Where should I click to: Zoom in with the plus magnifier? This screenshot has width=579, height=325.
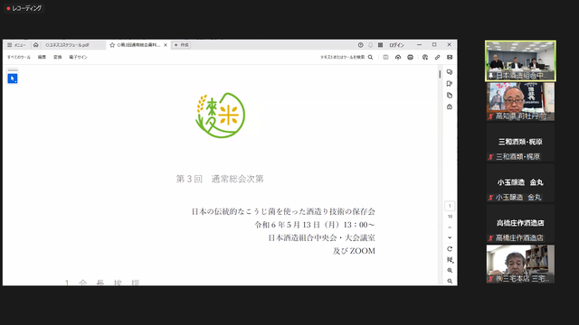pos(450,271)
